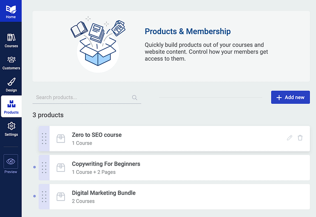Open the Home logo in sidebar

click(x=11, y=11)
